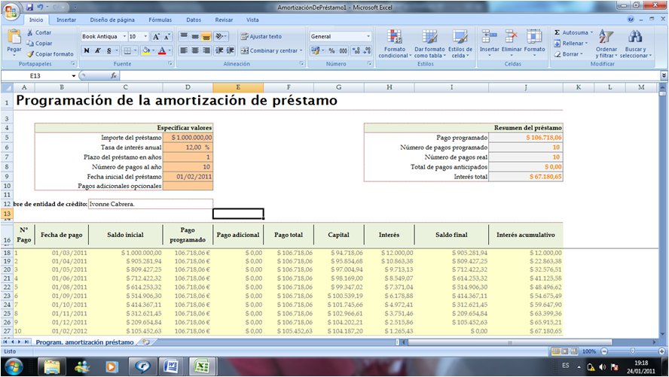Decrease font size with small A

(166, 37)
